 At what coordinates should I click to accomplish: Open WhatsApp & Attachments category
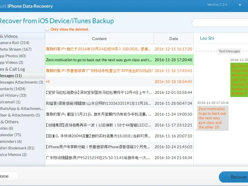point(21,108)
